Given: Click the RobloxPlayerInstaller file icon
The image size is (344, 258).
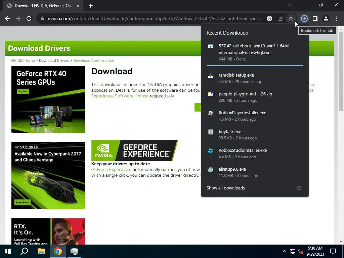Looking at the screenshot, I should coord(211,113).
